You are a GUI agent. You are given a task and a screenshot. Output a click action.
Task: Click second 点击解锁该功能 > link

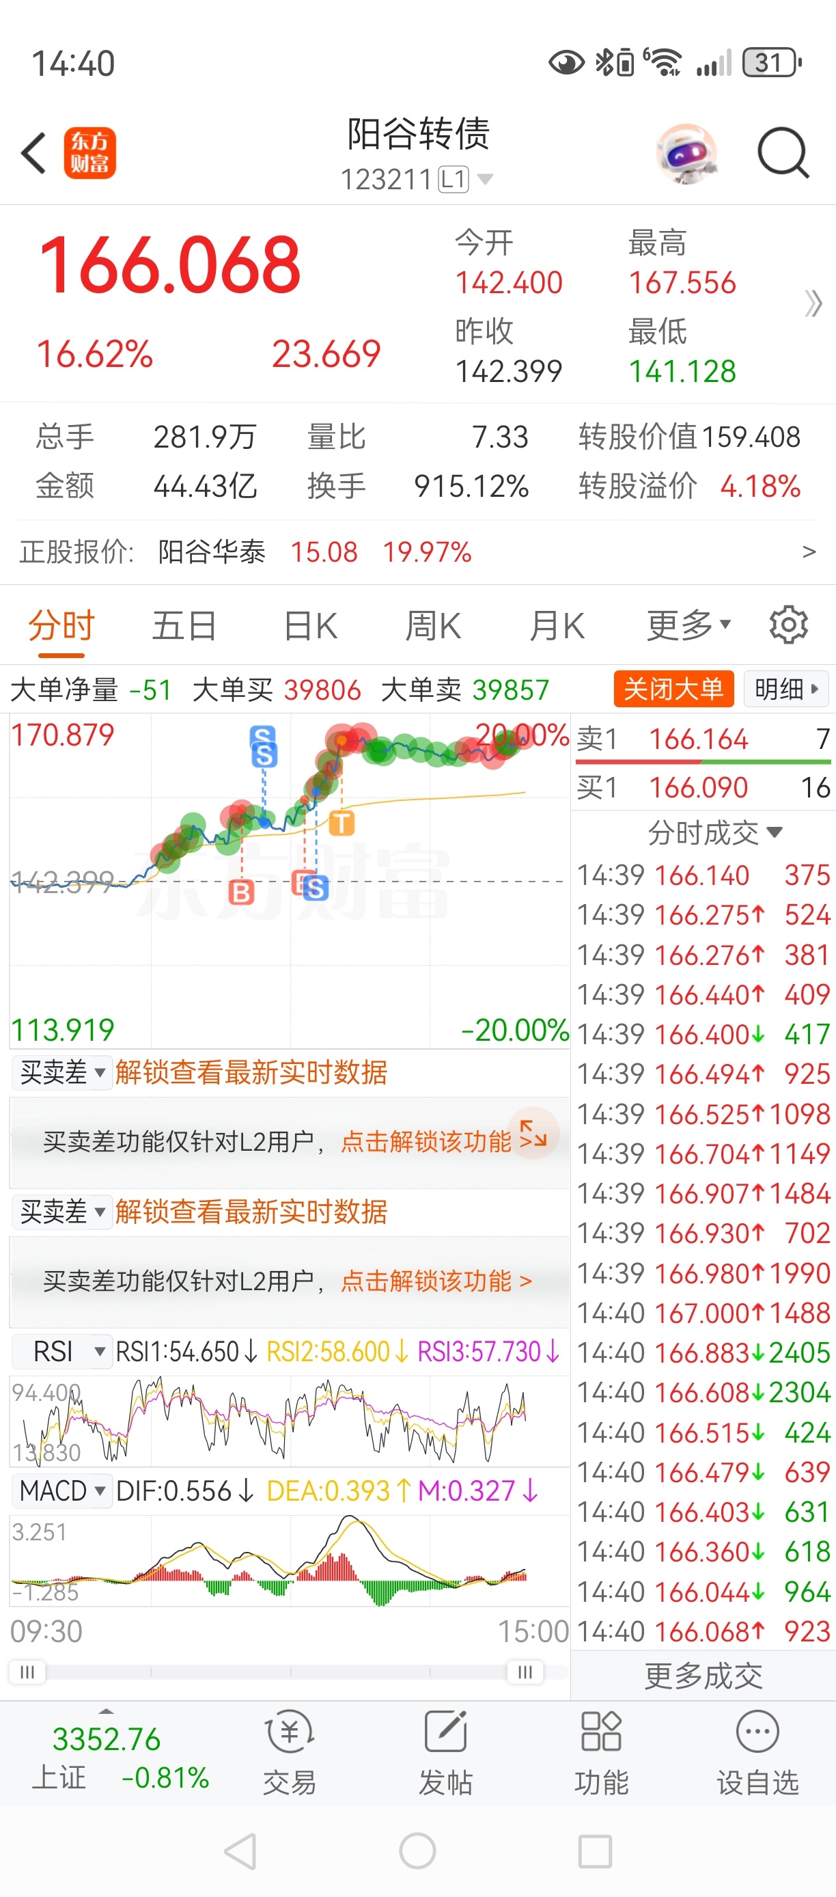pos(436,1281)
